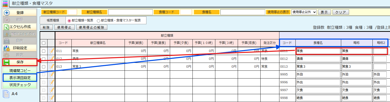Click the 表示 button
The image size is (390, 102).
(x=324, y=12)
